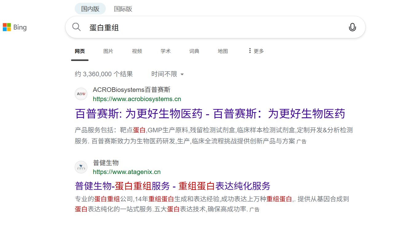Viewport: 405px width, 227px height.
Task: Activate voice search microphone icon
Action: click(x=352, y=27)
